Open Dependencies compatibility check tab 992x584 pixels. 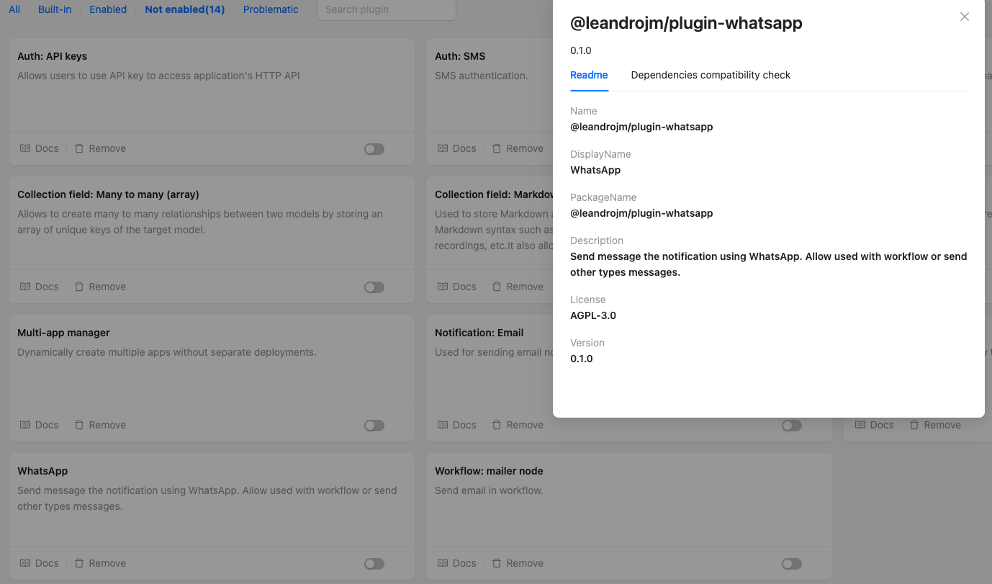[x=711, y=75]
